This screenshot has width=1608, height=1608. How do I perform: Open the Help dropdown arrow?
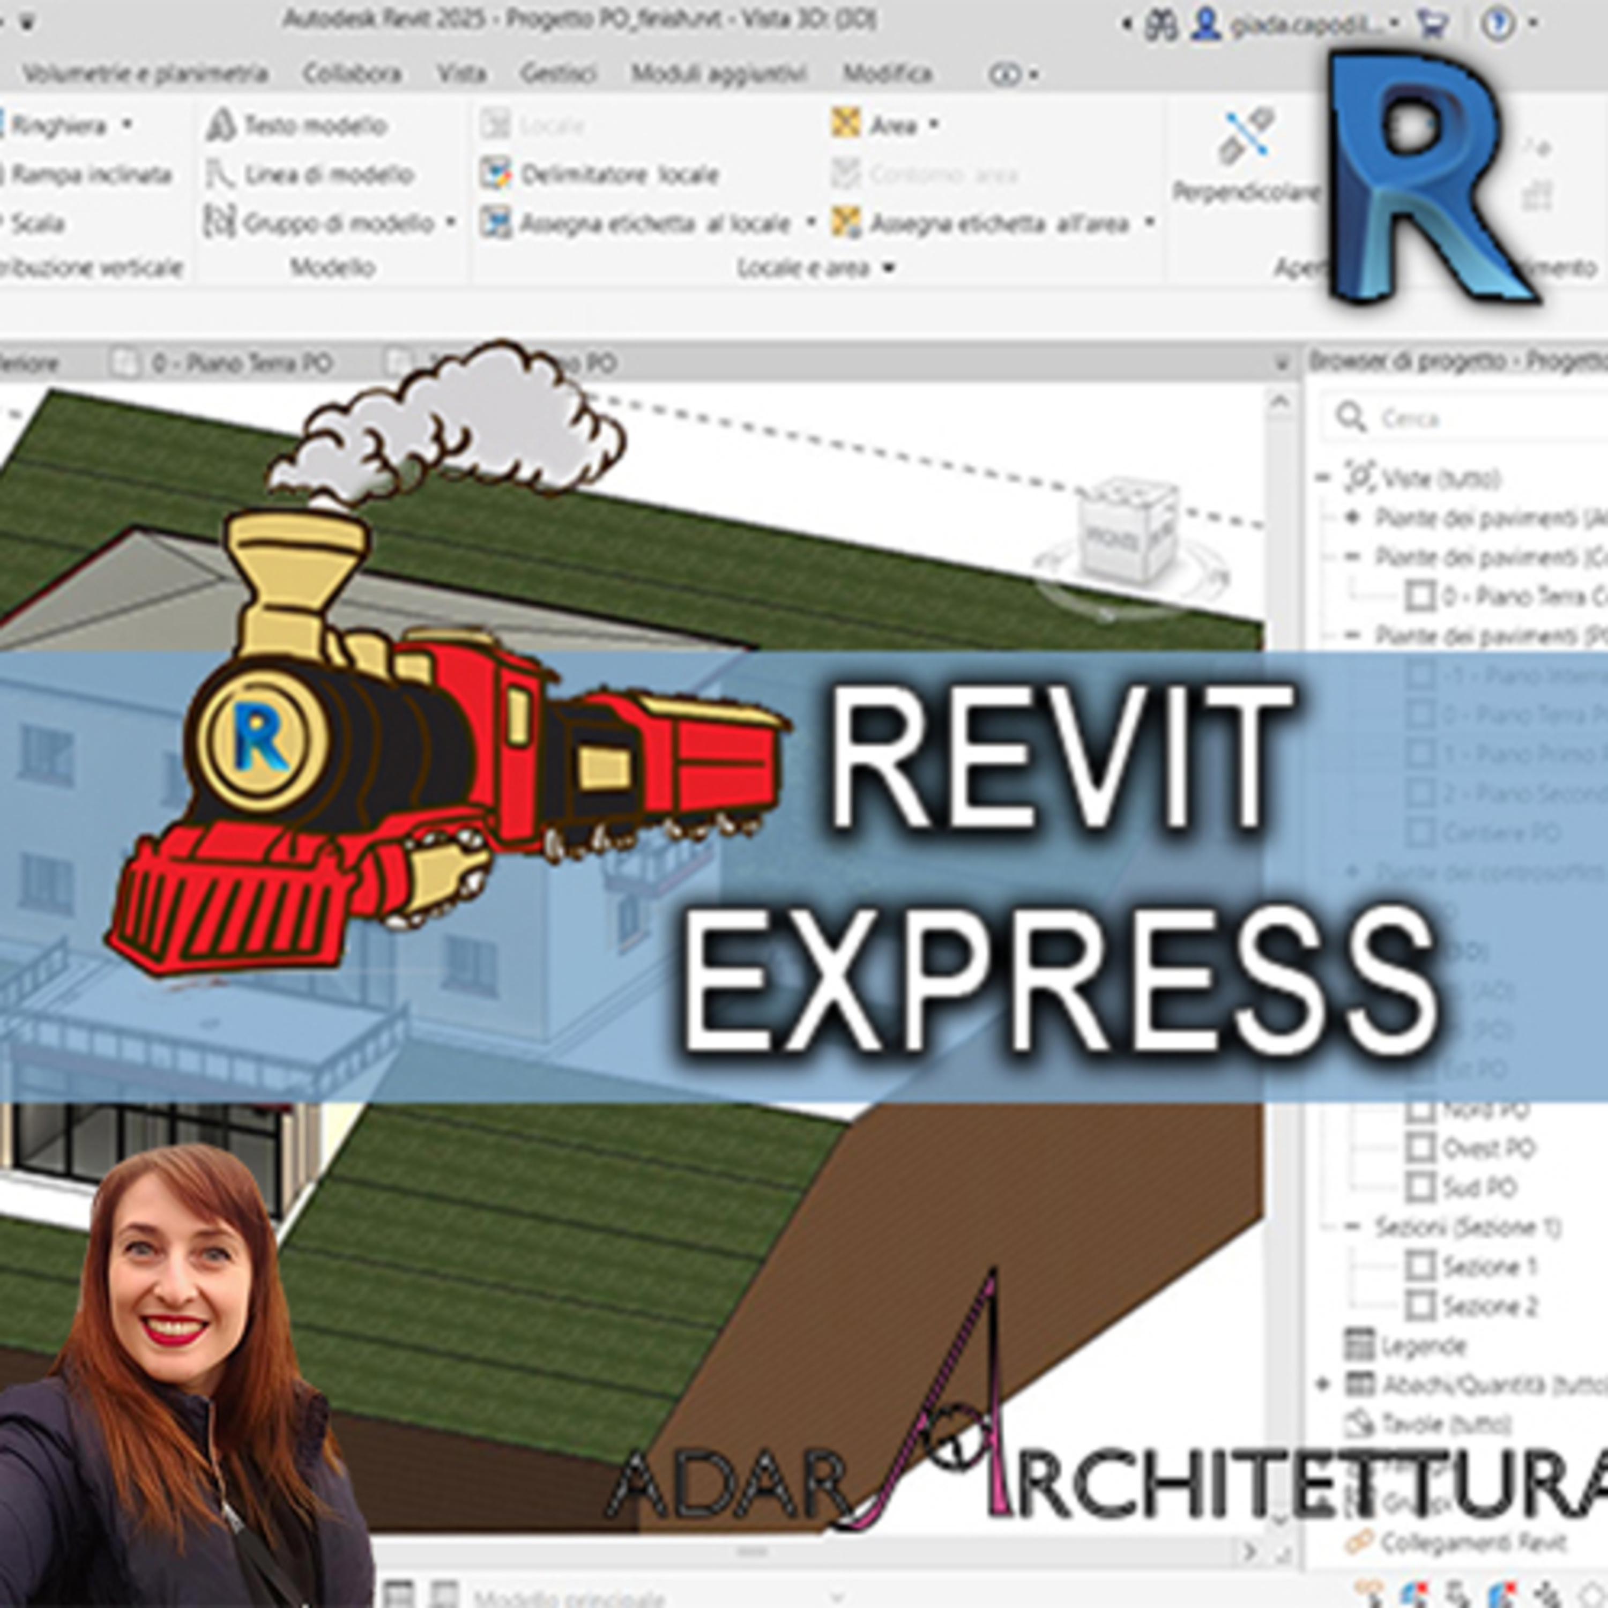click(x=1532, y=24)
